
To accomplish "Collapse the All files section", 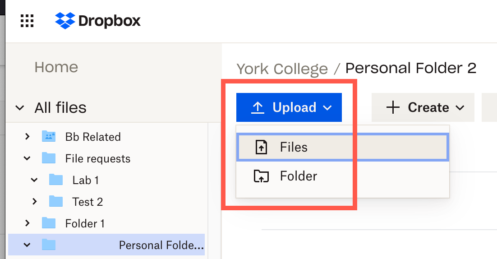I will click(20, 108).
